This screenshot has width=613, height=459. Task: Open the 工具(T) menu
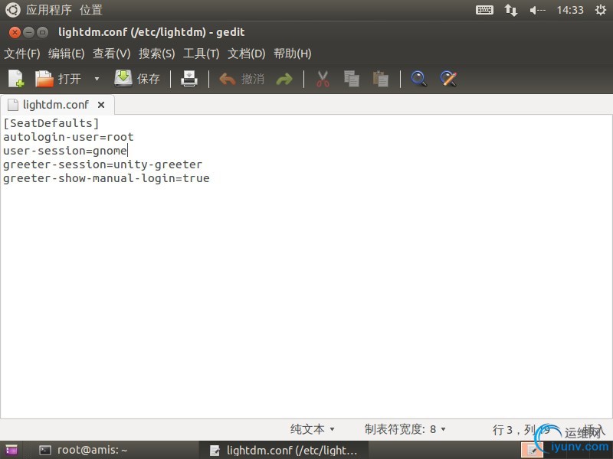pos(201,54)
